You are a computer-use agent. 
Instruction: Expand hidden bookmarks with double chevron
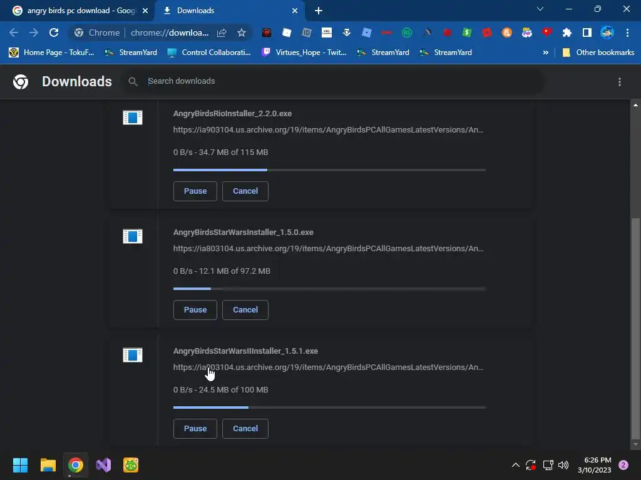coord(545,52)
